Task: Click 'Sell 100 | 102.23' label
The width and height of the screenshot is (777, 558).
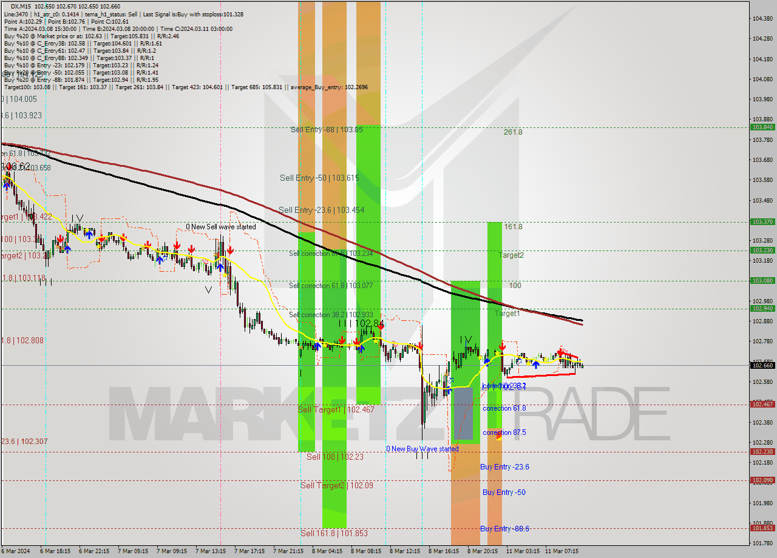Action: (x=334, y=457)
